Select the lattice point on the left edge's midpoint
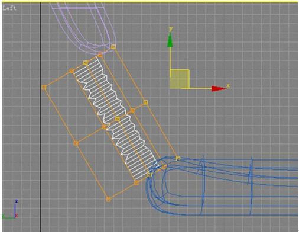This screenshot has width=299, height=234. (x=77, y=143)
